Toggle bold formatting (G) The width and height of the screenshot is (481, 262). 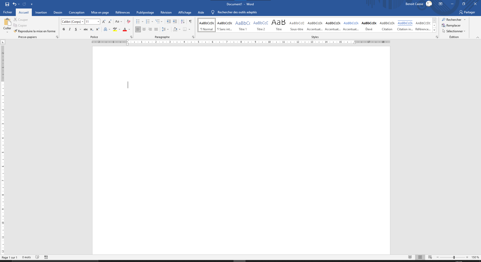[x=64, y=29]
